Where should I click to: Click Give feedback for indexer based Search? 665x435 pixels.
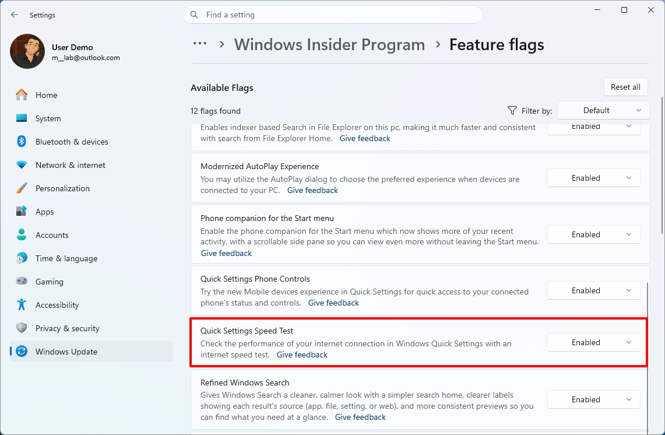(x=365, y=138)
